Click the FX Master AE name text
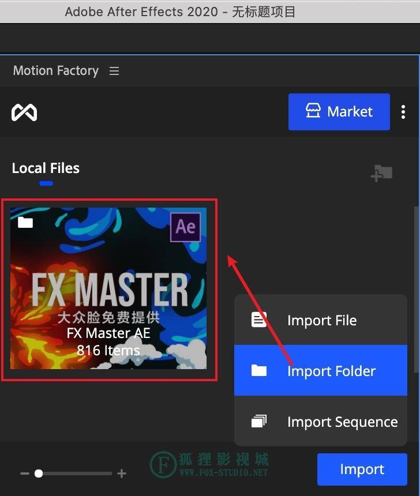 click(108, 333)
